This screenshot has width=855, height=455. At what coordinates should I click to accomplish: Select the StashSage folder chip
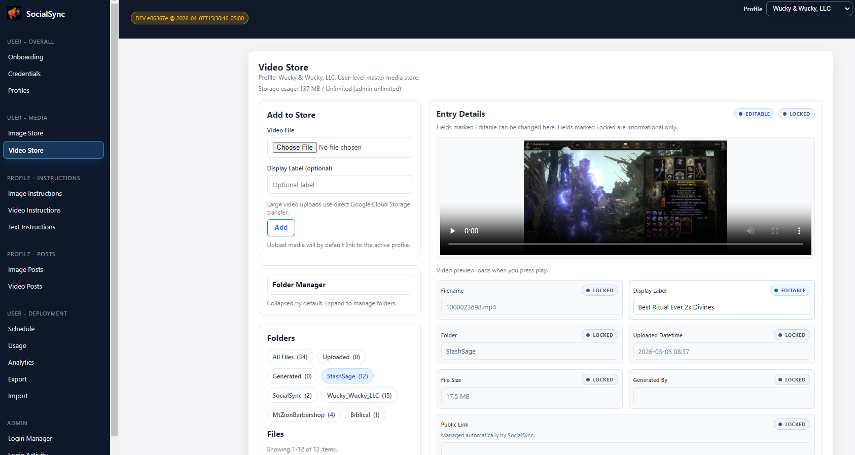tap(347, 376)
